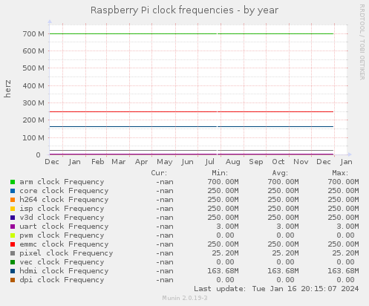The height and width of the screenshot is (306, 369).
Task: Click the uart clock purple legend swatch
Action: 13,227
